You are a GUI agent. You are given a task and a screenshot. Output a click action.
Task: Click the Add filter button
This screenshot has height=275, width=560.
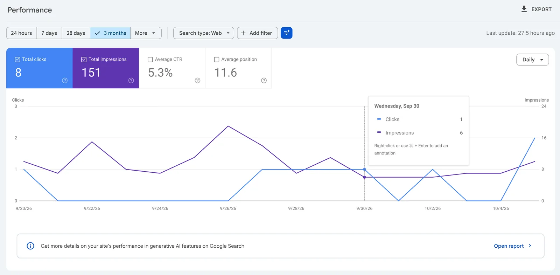(x=257, y=33)
